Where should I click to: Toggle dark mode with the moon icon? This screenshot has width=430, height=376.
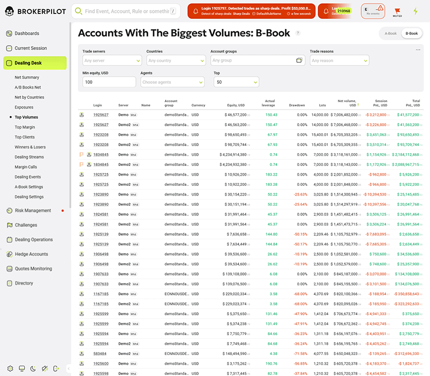[x=33, y=368]
